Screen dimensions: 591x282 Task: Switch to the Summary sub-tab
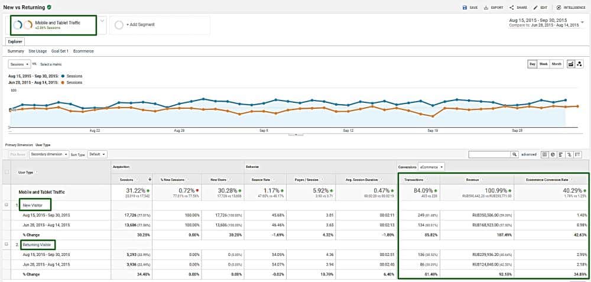coord(16,51)
